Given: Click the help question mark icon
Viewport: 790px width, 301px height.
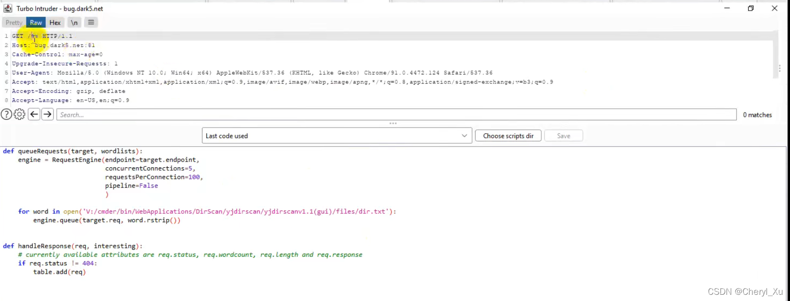Looking at the screenshot, I should click(x=6, y=115).
